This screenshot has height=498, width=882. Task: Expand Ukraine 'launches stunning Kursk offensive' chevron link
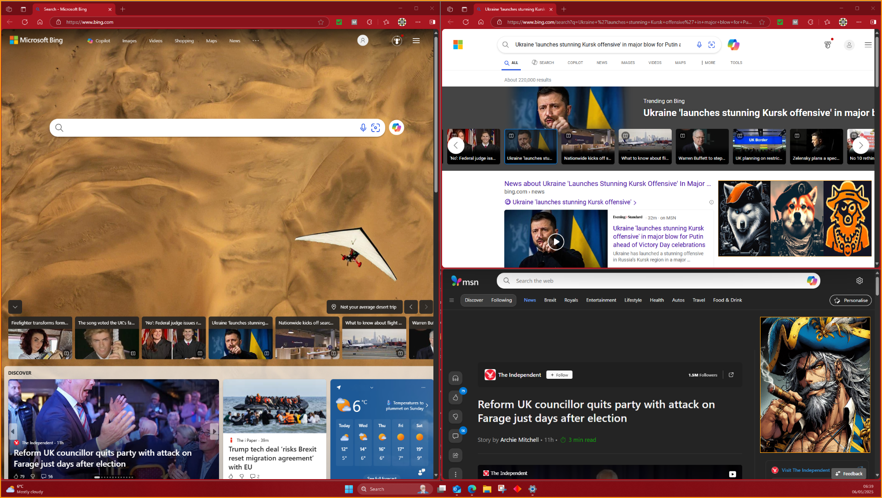tap(635, 203)
